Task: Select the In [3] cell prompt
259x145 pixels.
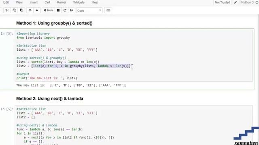Action: [7, 33]
